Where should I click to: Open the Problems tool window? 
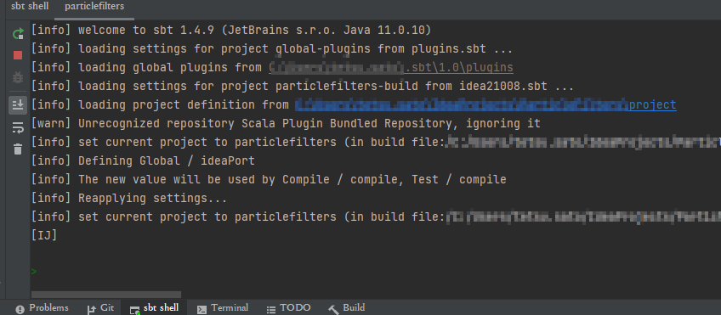pos(43,307)
